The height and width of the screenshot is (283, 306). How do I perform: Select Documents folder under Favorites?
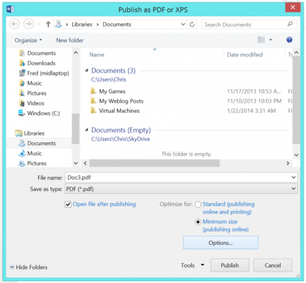click(41, 53)
